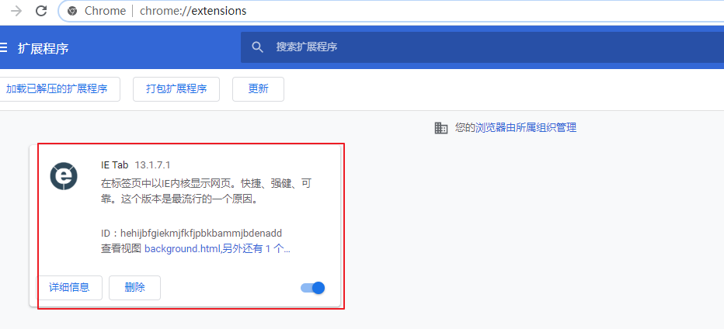Click the IE Tab description text

[x=208, y=192]
